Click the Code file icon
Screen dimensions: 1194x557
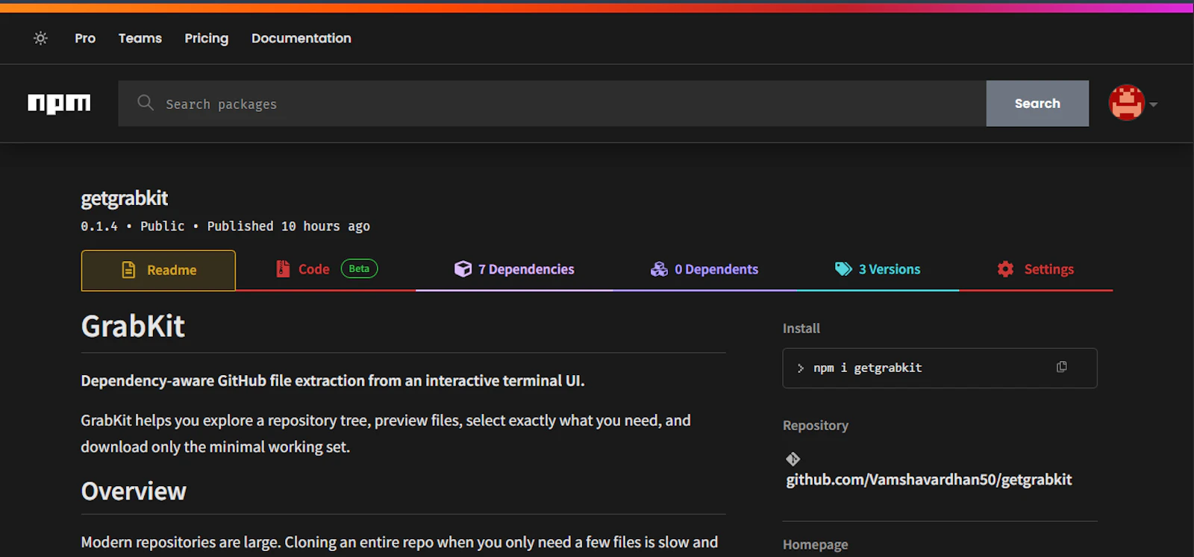click(283, 269)
